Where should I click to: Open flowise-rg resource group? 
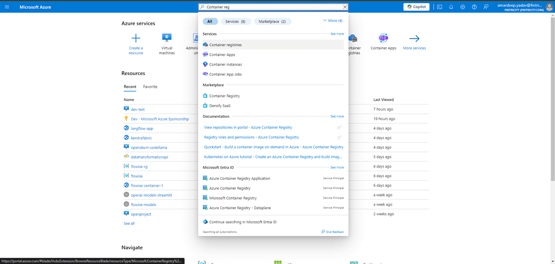pos(139,167)
